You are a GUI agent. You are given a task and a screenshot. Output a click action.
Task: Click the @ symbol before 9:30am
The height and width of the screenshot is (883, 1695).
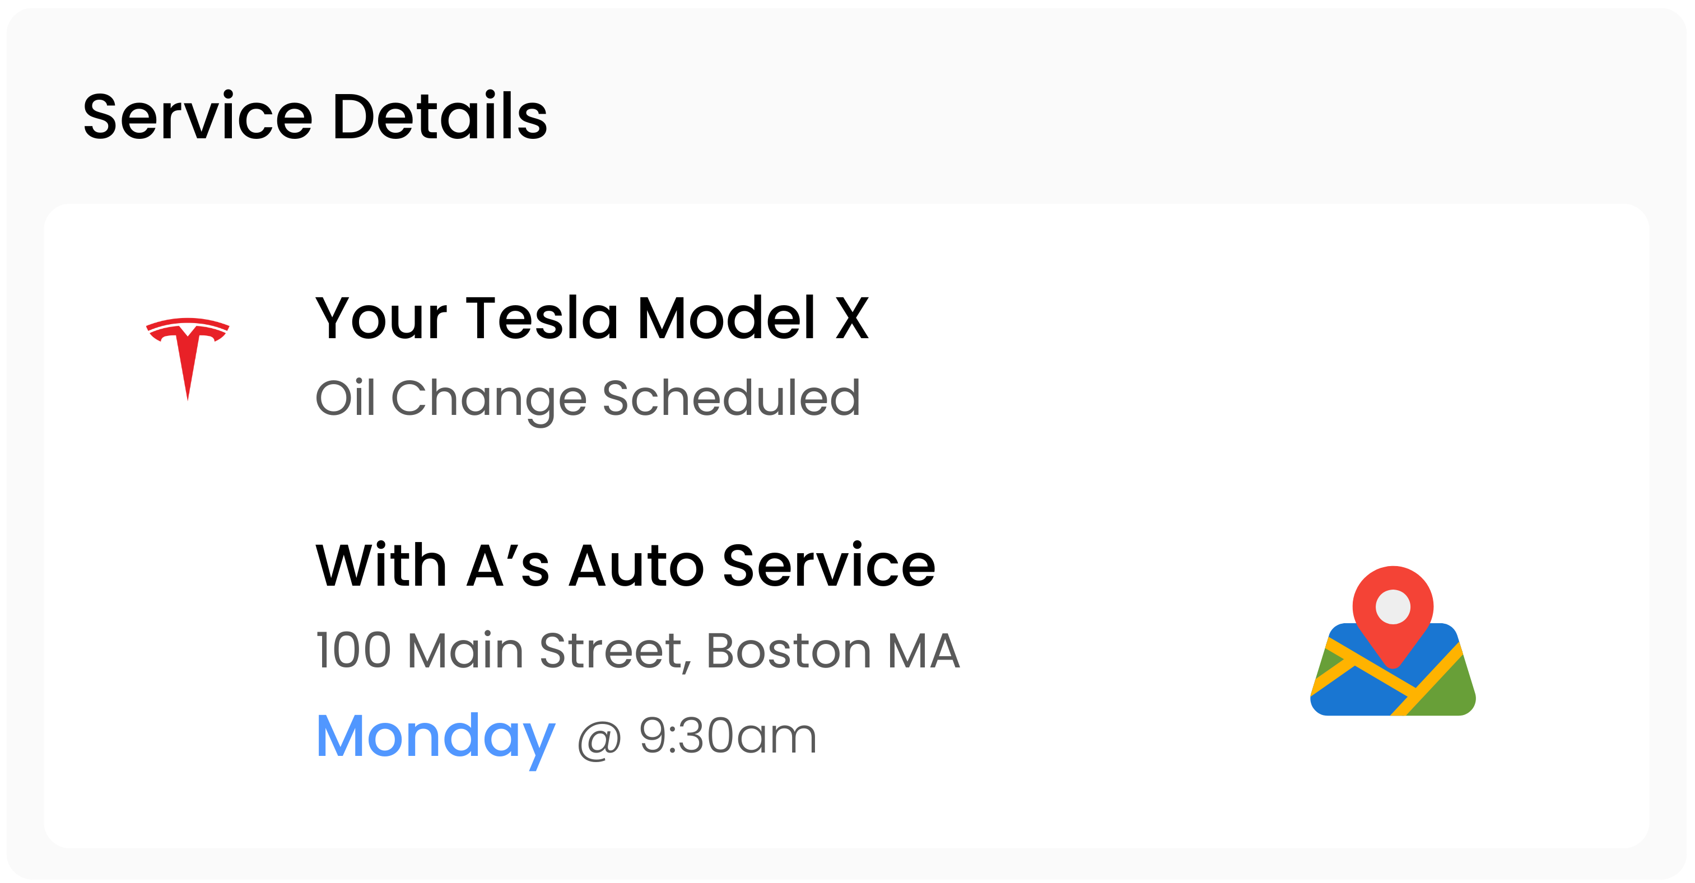pos(599,739)
